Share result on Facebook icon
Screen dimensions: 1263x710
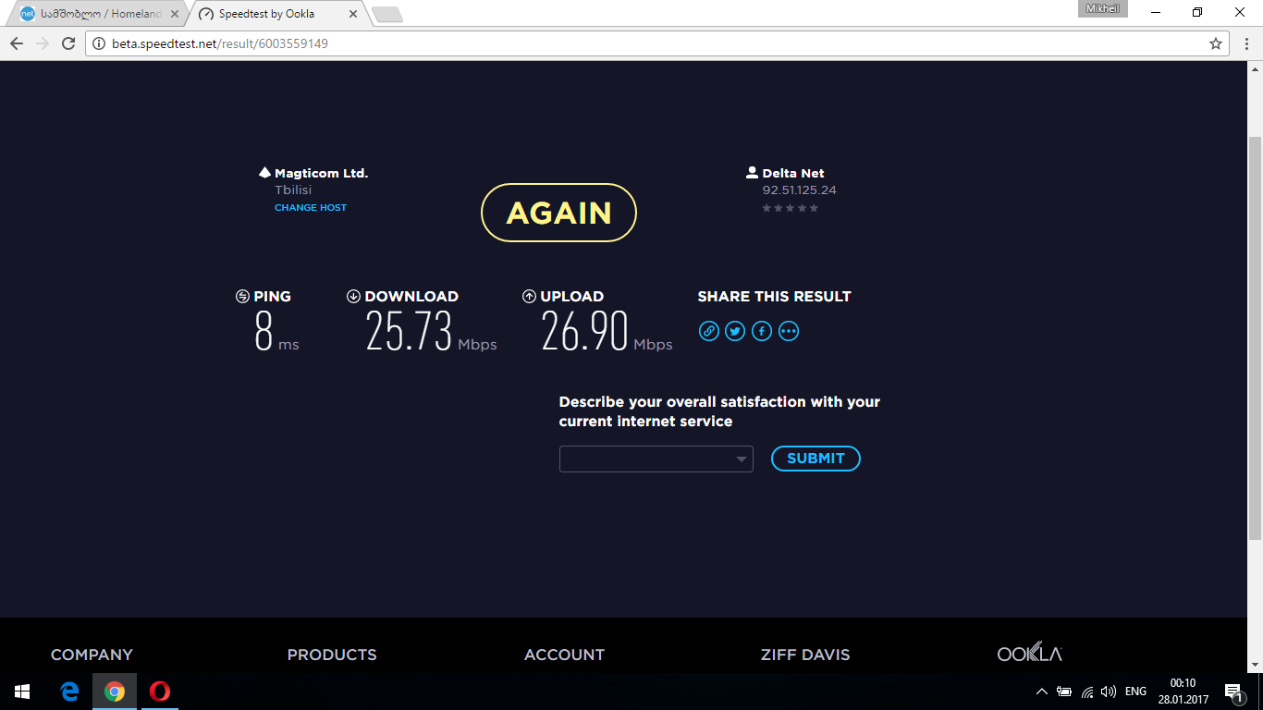point(762,331)
